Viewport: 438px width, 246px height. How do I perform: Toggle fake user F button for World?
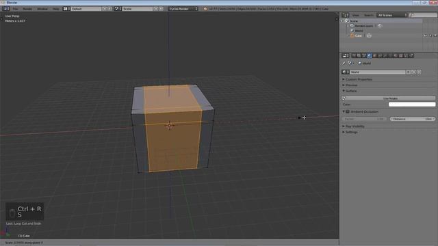(x=409, y=72)
